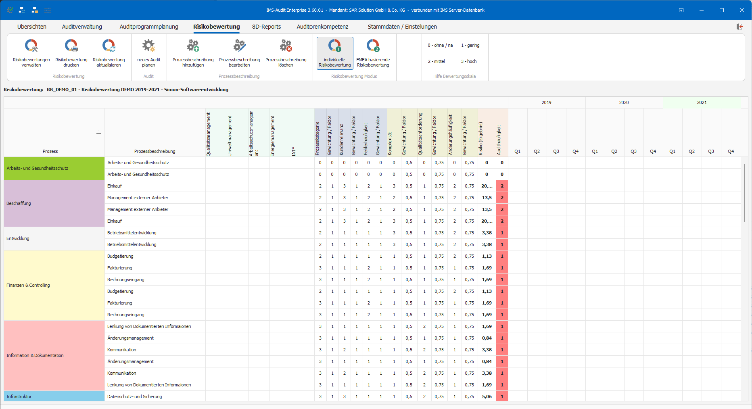Image resolution: width=752 pixels, height=409 pixels.
Task: Click '1 - gering' scale entry
Action: point(470,45)
